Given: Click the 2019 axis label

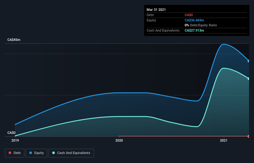Looking at the screenshot, I should click(x=15, y=140).
